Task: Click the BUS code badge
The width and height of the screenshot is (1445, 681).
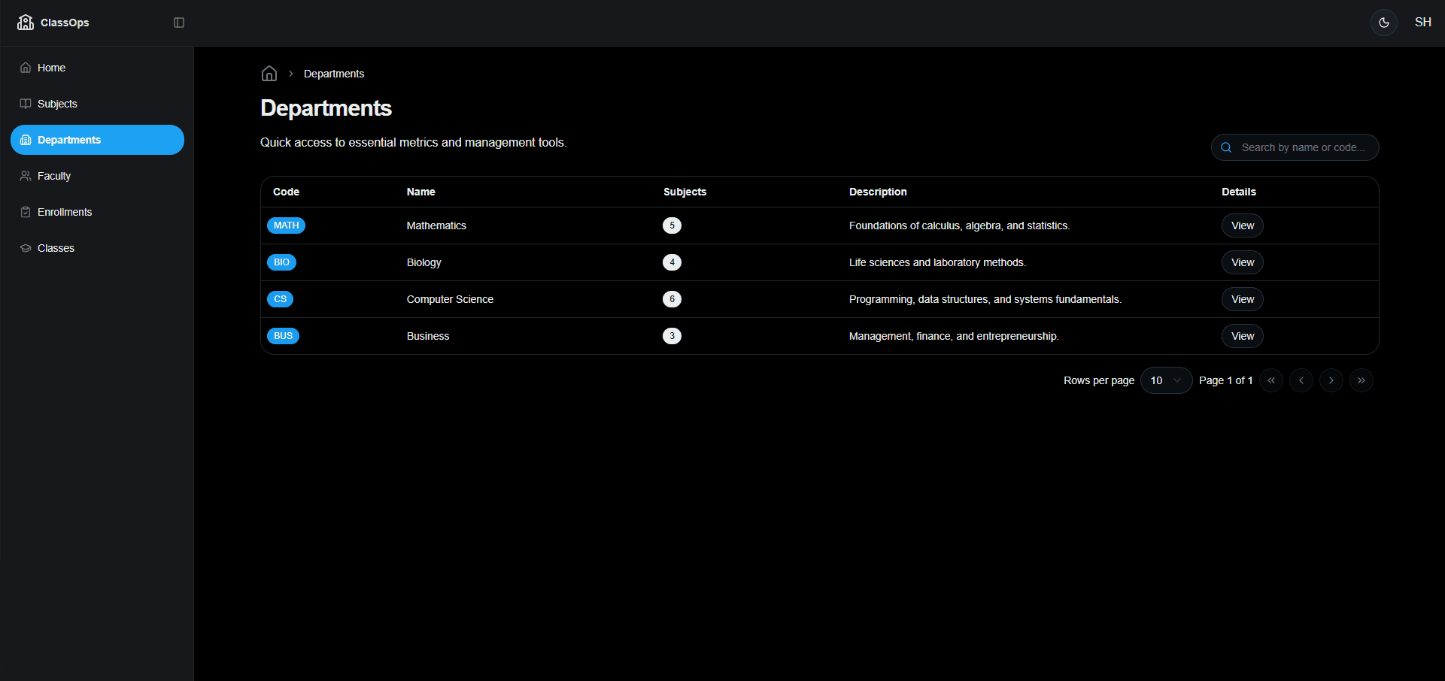Action: point(283,336)
